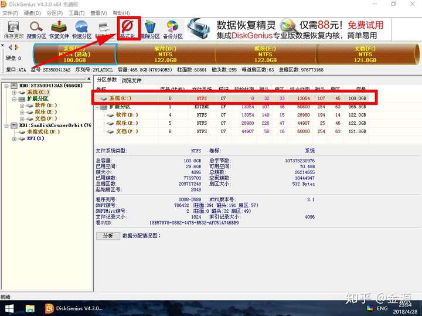Open the Search Partition (搜索分区) tool
The height and width of the screenshot is (316, 422).
click(x=36, y=30)
